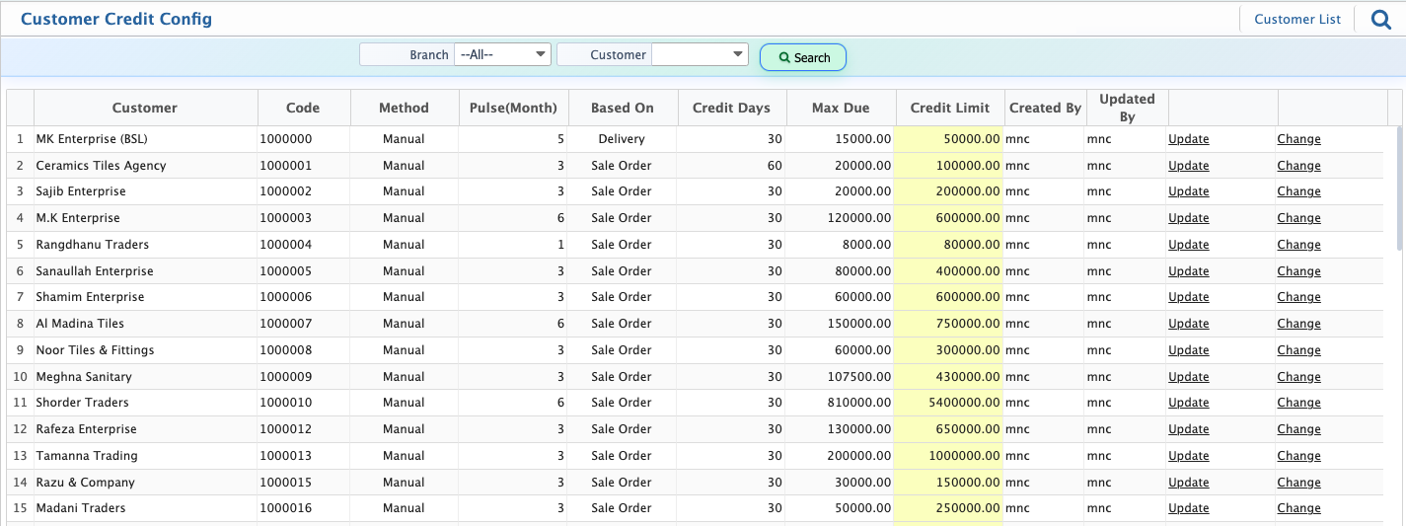Viewport: 1406px width, 526px height.
Task: Click Change for Rangdhanu Traders
Action: pyautogui.click(x=1298, y=245)
